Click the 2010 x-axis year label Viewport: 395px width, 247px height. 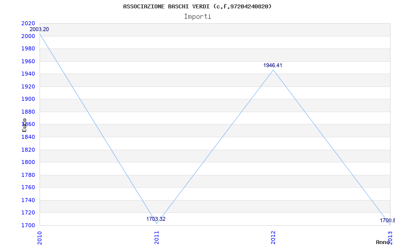(x=39, y=238)
